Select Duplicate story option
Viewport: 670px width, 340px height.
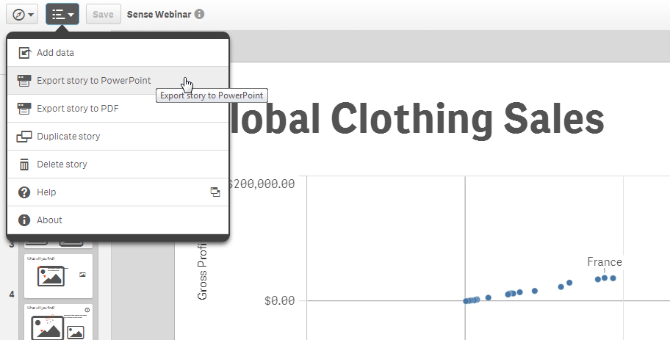[68, 137]
